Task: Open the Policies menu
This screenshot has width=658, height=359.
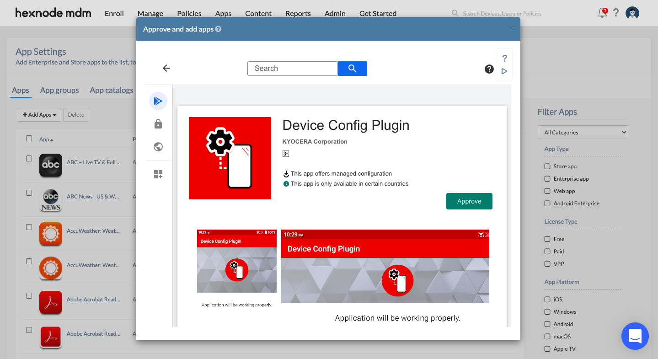Action: coord(189,13)
